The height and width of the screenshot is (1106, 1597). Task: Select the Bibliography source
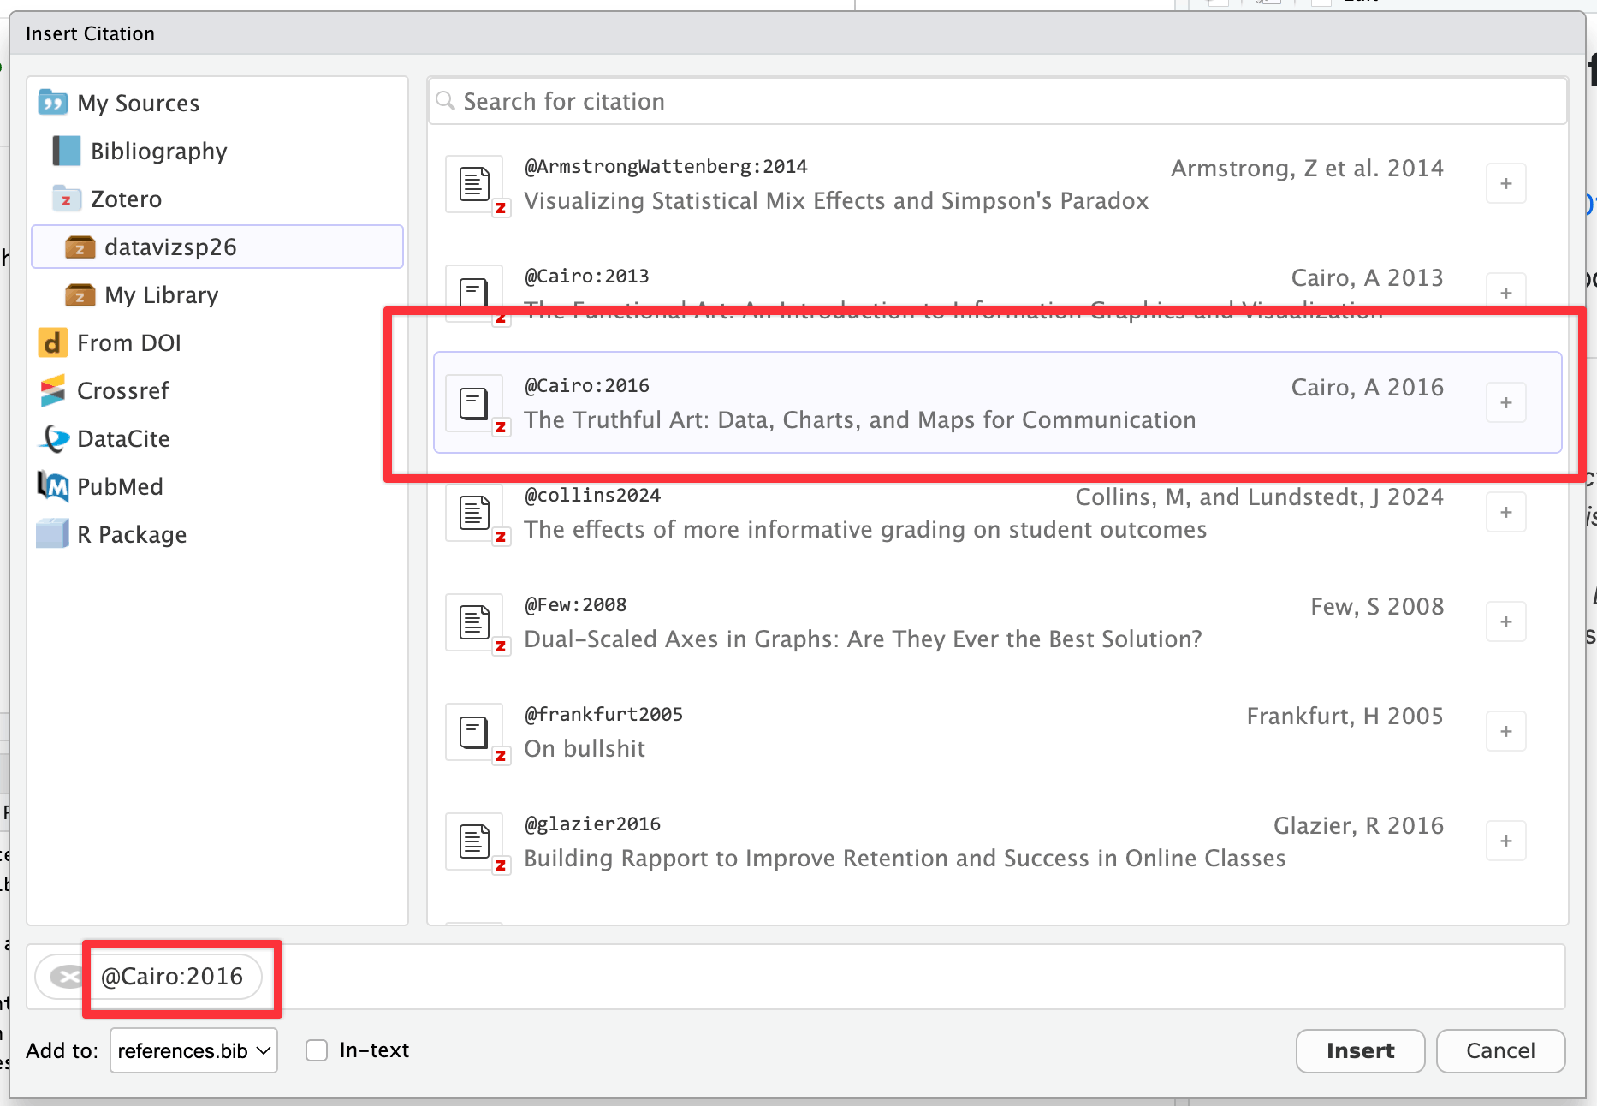click(x=158, y=152)
